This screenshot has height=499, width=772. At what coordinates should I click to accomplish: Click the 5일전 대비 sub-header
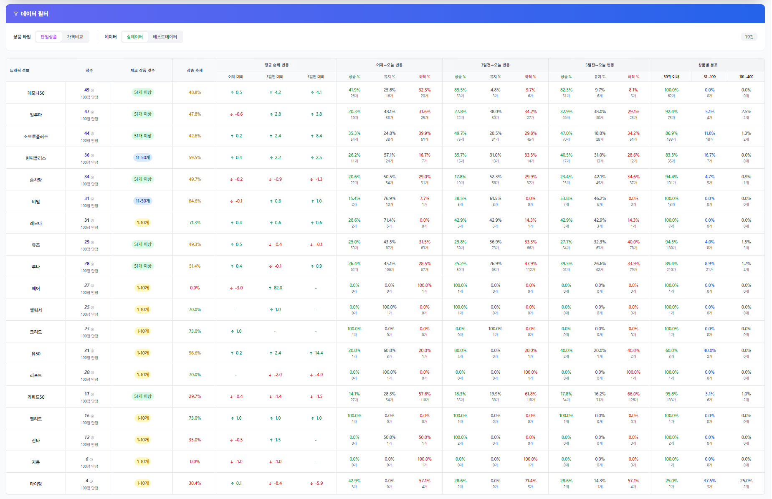click(316, 76)
